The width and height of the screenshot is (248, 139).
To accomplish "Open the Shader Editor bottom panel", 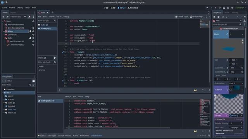I will 96,136.
